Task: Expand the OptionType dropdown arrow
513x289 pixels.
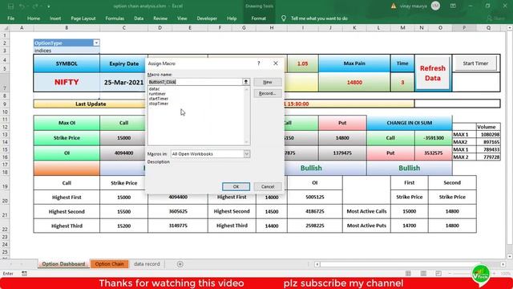Action: point(96,43)
